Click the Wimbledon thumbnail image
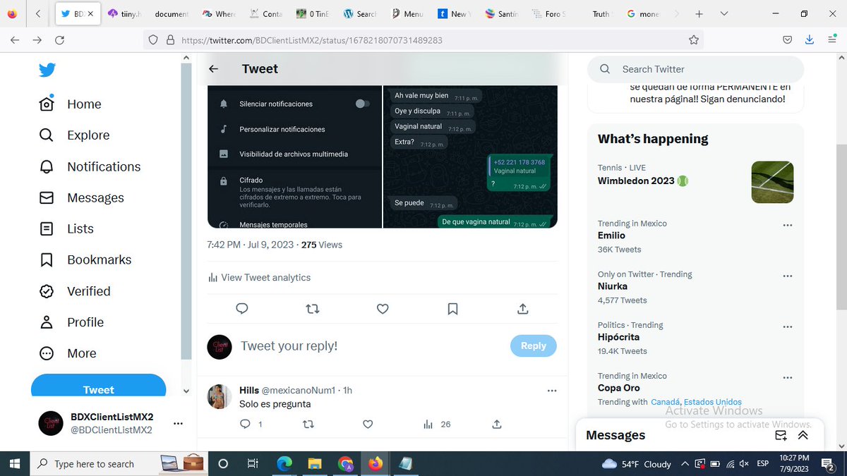The width and height of the screenshot is (847, 476). click(x=772, y=183)
